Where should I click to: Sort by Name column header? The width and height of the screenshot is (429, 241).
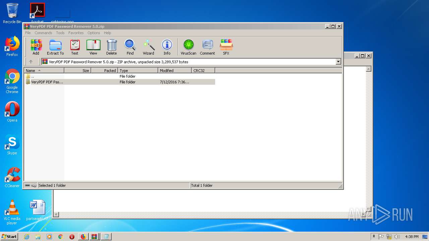point(44,70)
